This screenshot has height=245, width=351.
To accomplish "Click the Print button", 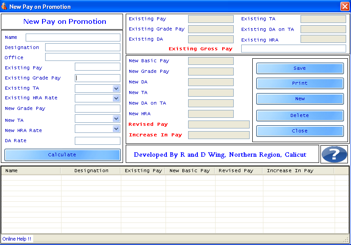I will click(x=300, y=83).
